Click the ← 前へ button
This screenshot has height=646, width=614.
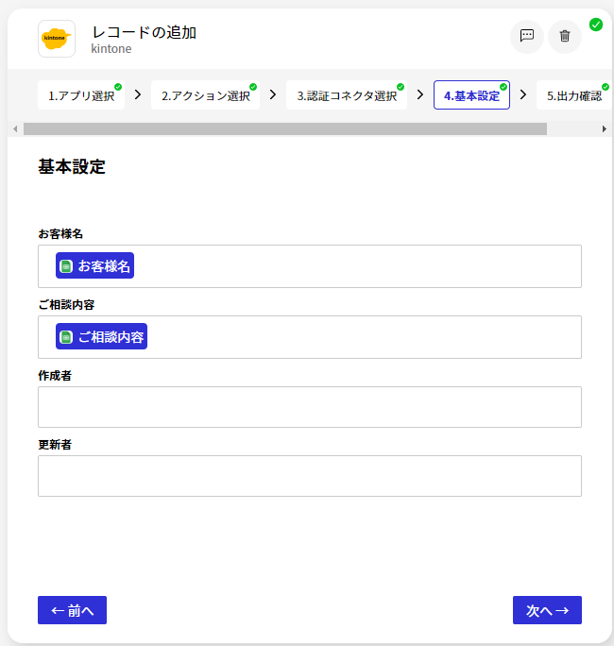72,610
